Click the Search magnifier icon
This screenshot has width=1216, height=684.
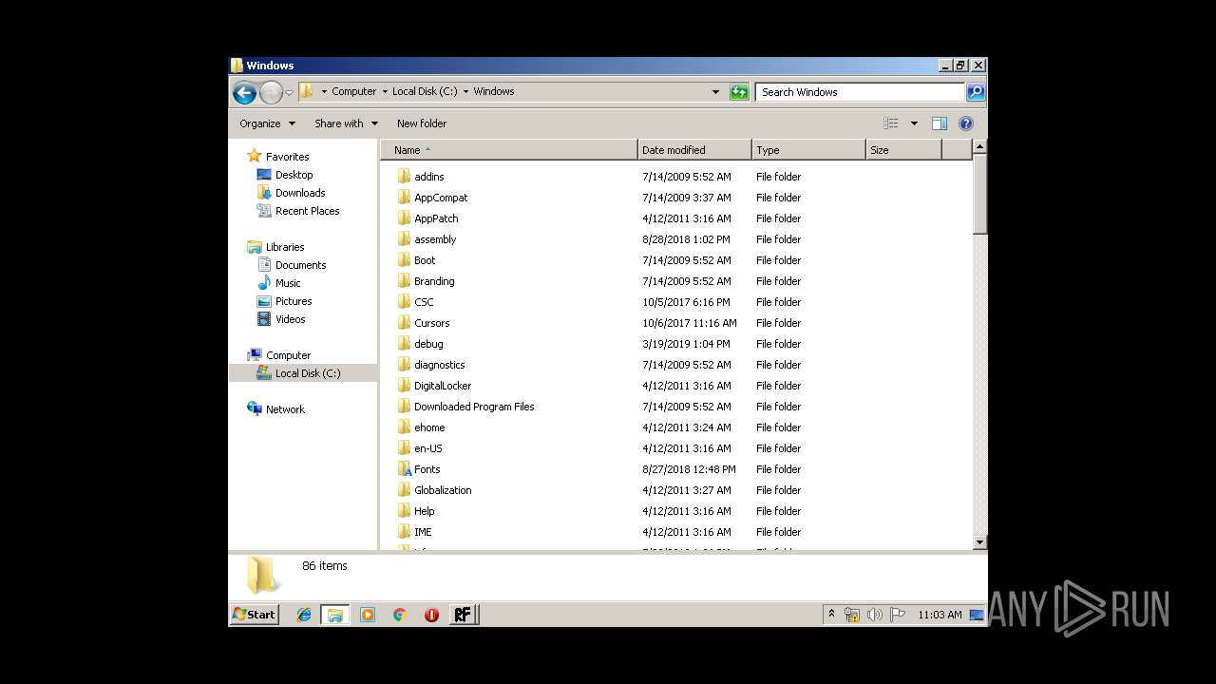(976, 92)
